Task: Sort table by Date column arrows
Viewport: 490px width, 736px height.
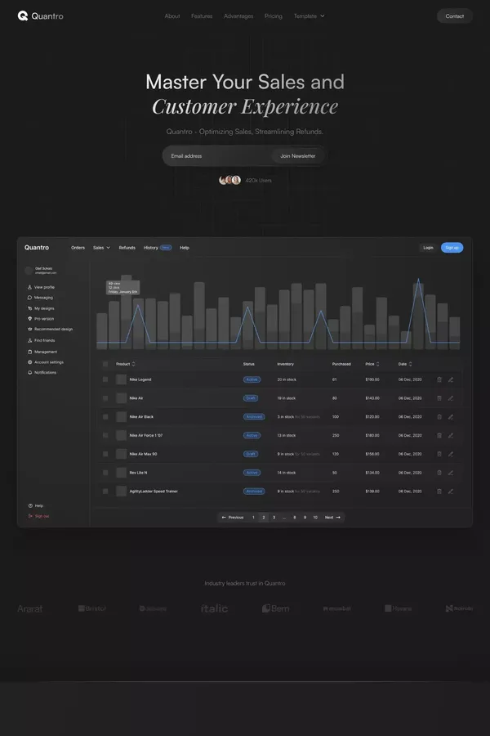Action: (410, 364)
